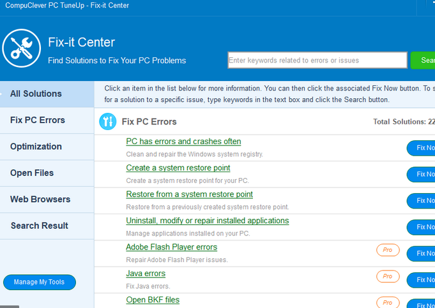Image resolution: width=435 pixels, height=308 pixels.
Task: Click the green Search button
Action: tap(425, 61)
